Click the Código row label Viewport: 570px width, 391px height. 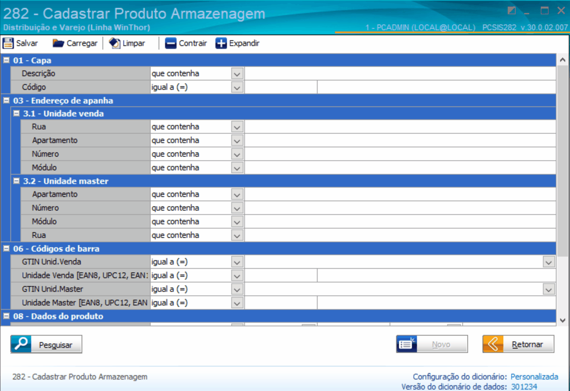tap(34, 87)
